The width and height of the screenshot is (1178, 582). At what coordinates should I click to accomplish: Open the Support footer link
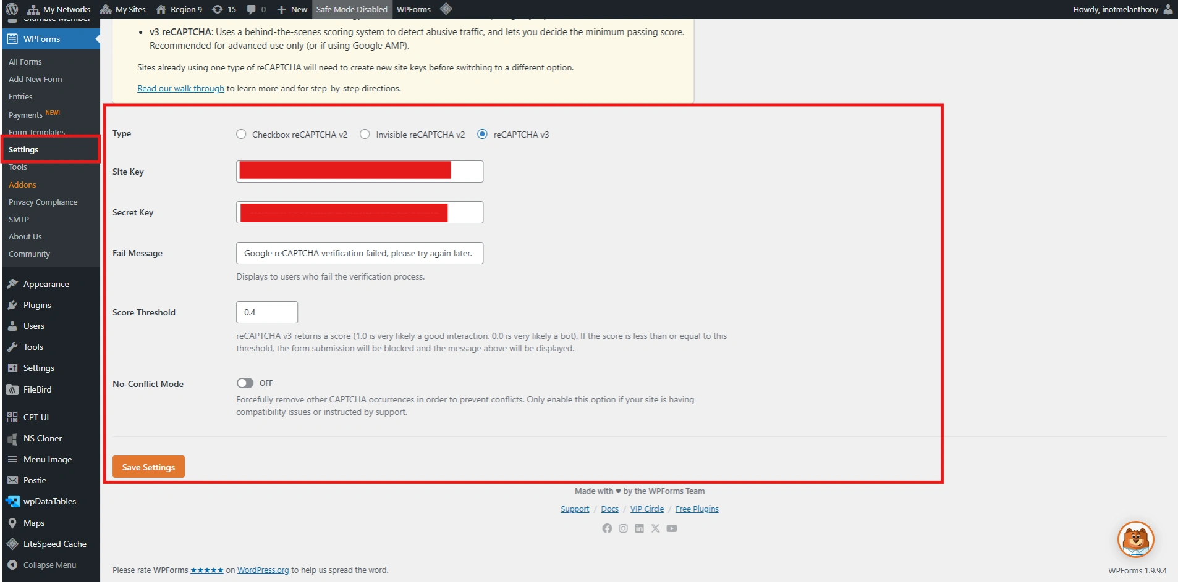575,509
